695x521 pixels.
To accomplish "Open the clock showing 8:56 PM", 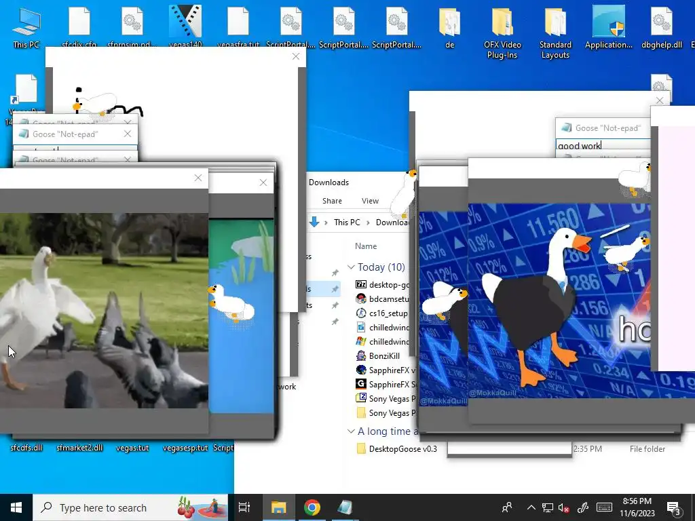I will [637, 507].
